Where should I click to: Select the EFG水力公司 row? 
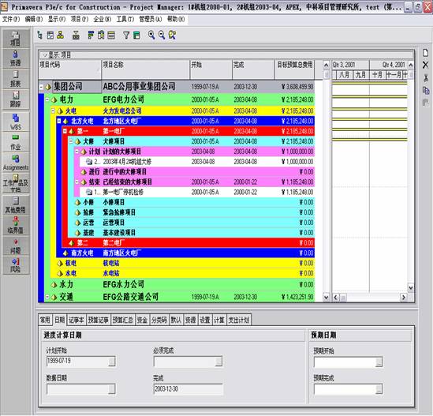pos(179,284)
